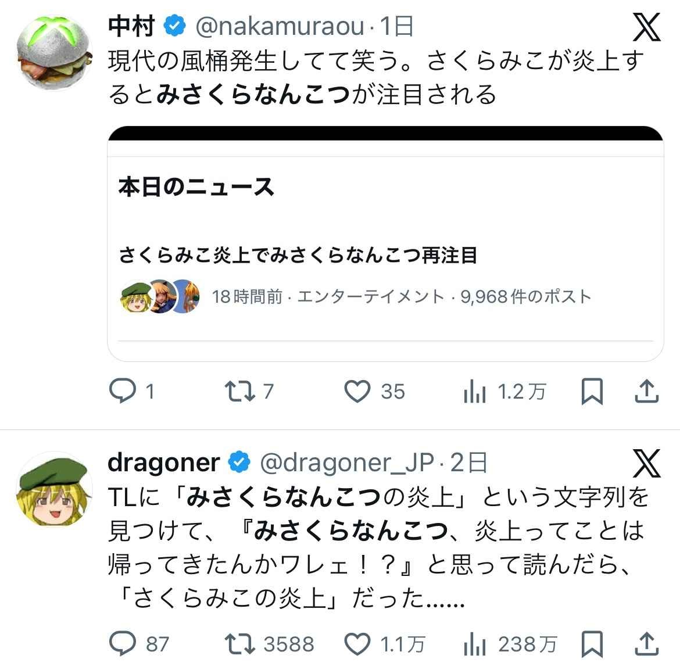Open dragoner's profile avatar
680x670 pixels.
click(55, 488)
